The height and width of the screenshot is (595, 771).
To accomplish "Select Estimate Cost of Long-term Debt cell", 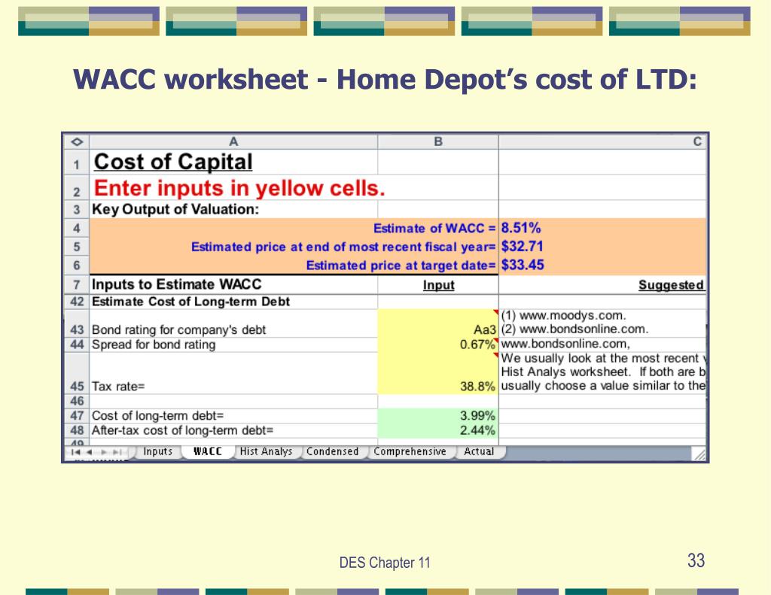I will (233, 302).
